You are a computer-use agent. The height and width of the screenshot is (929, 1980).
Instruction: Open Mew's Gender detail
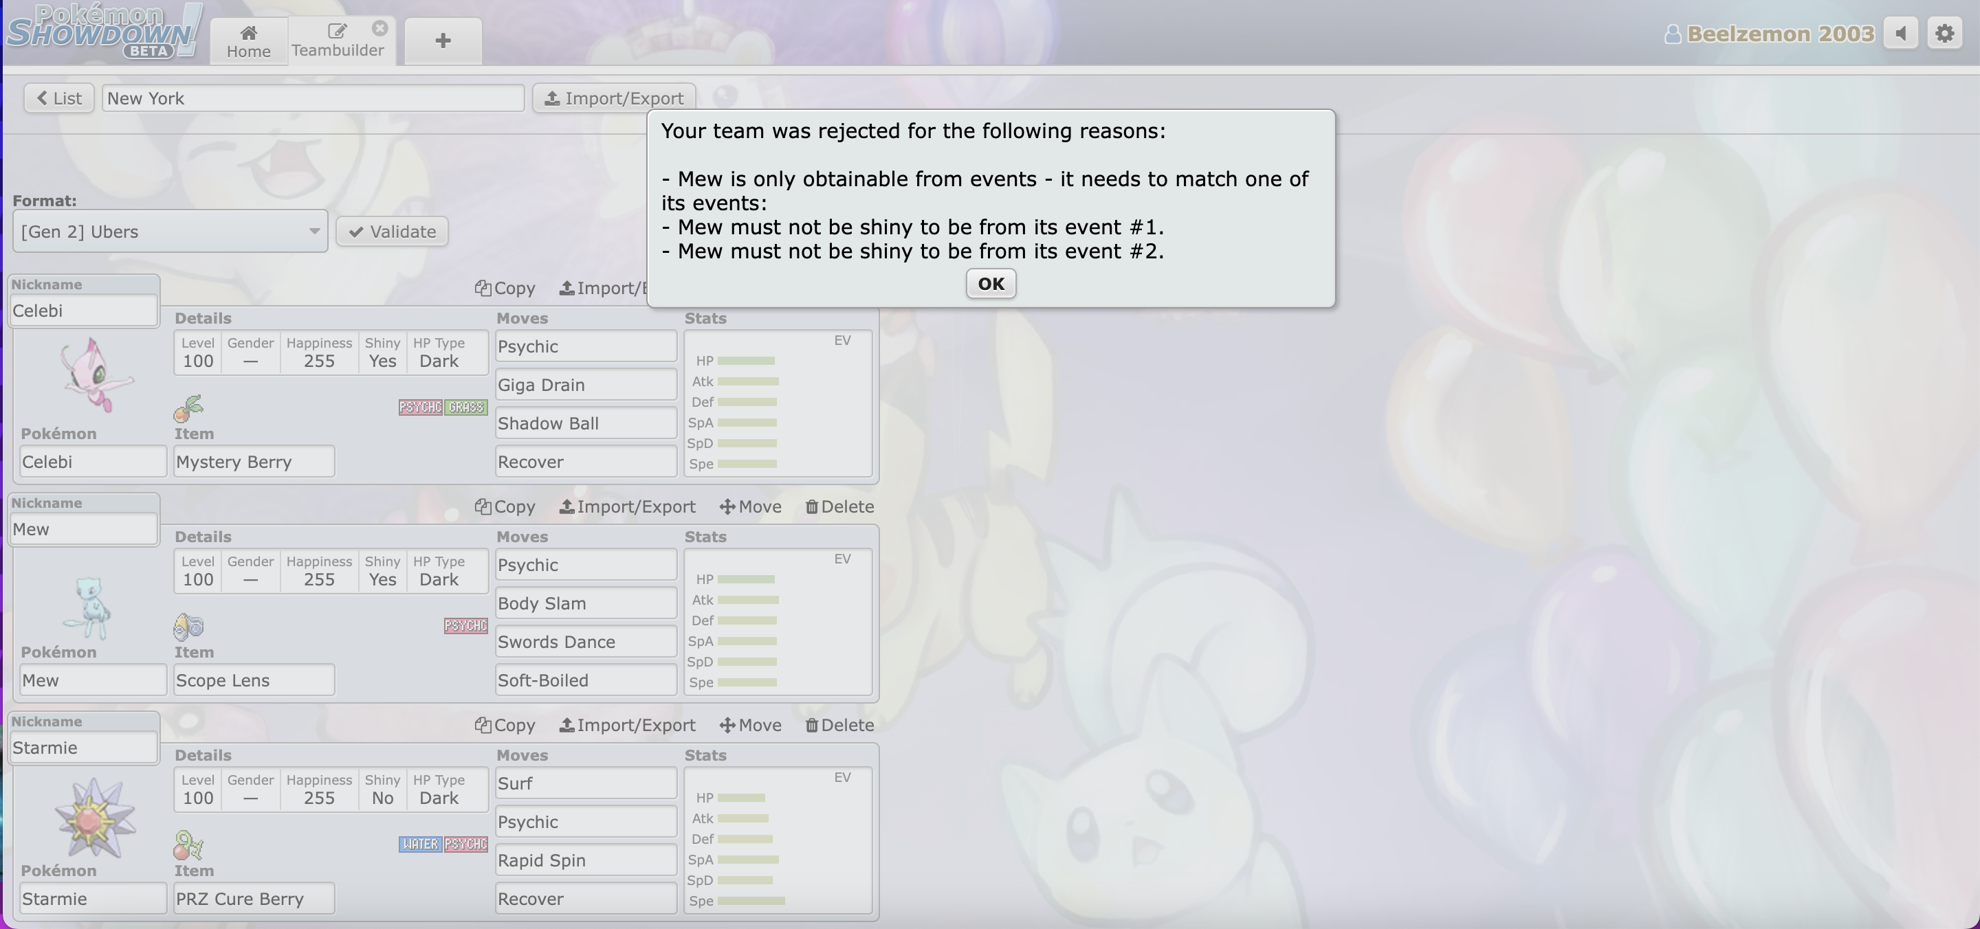pos(250,571)
